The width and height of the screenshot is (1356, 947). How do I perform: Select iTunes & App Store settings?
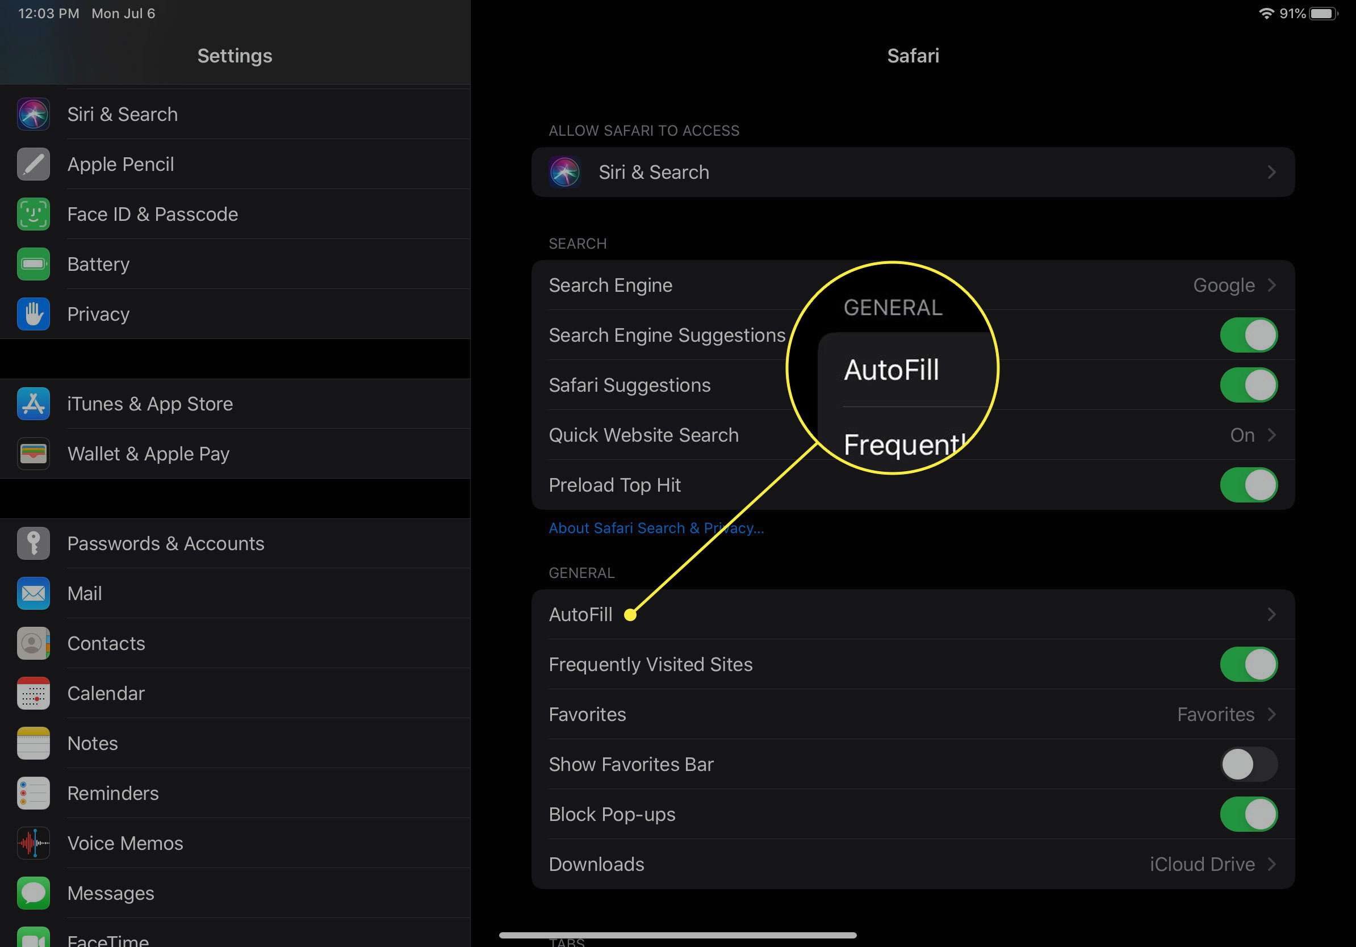click(x=235, y=404)
